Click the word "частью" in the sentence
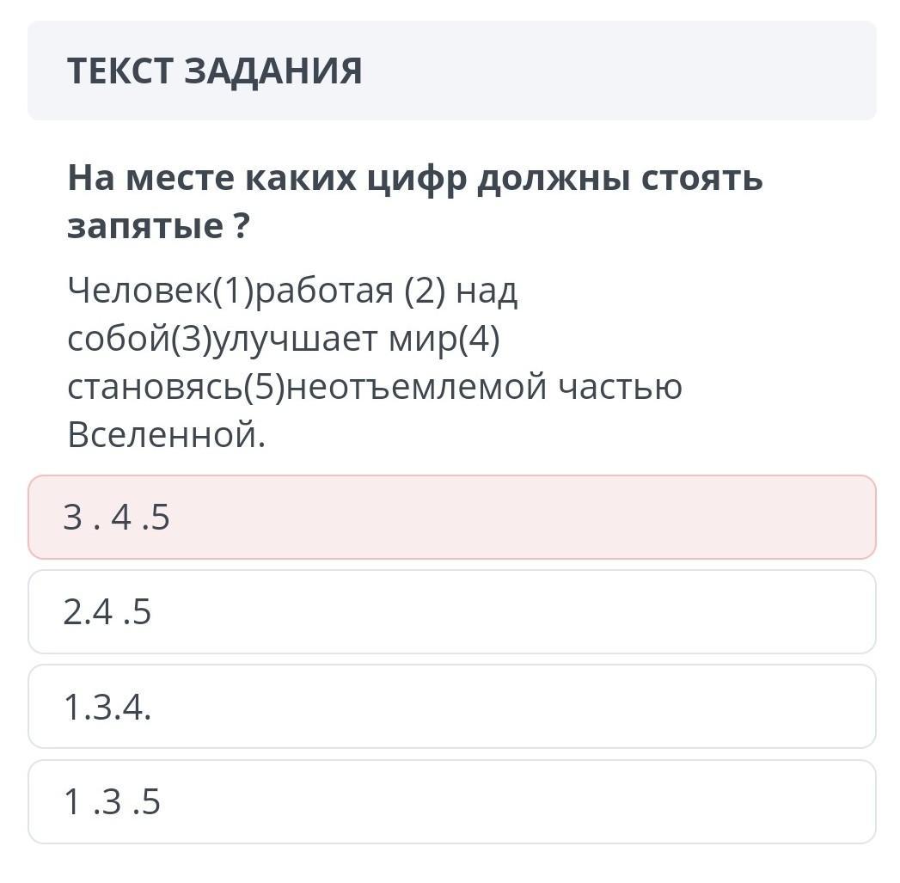 coord(620,387)
